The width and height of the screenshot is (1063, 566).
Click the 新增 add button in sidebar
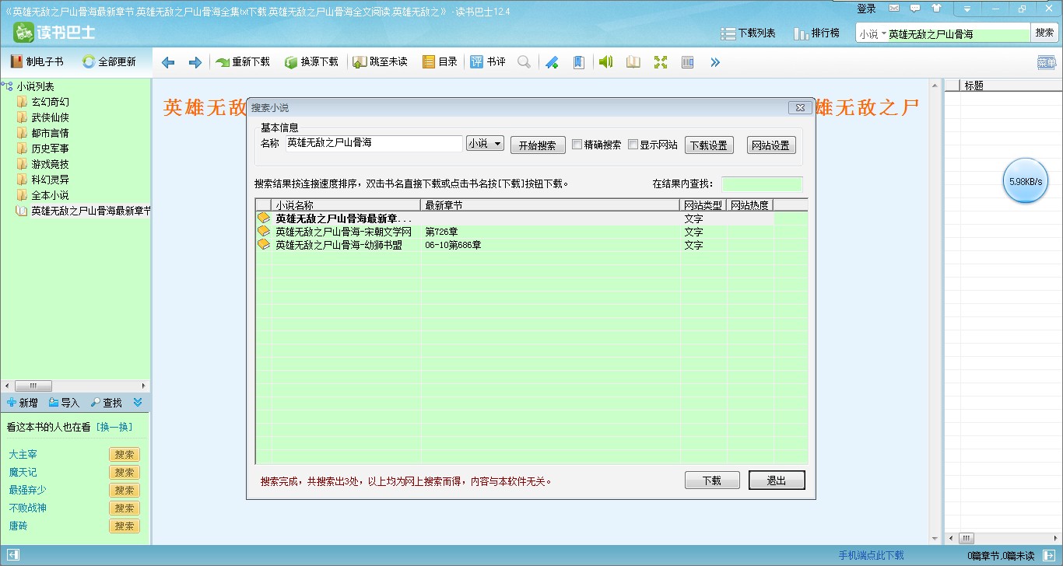pyautogui.click(x=22, y=403)
